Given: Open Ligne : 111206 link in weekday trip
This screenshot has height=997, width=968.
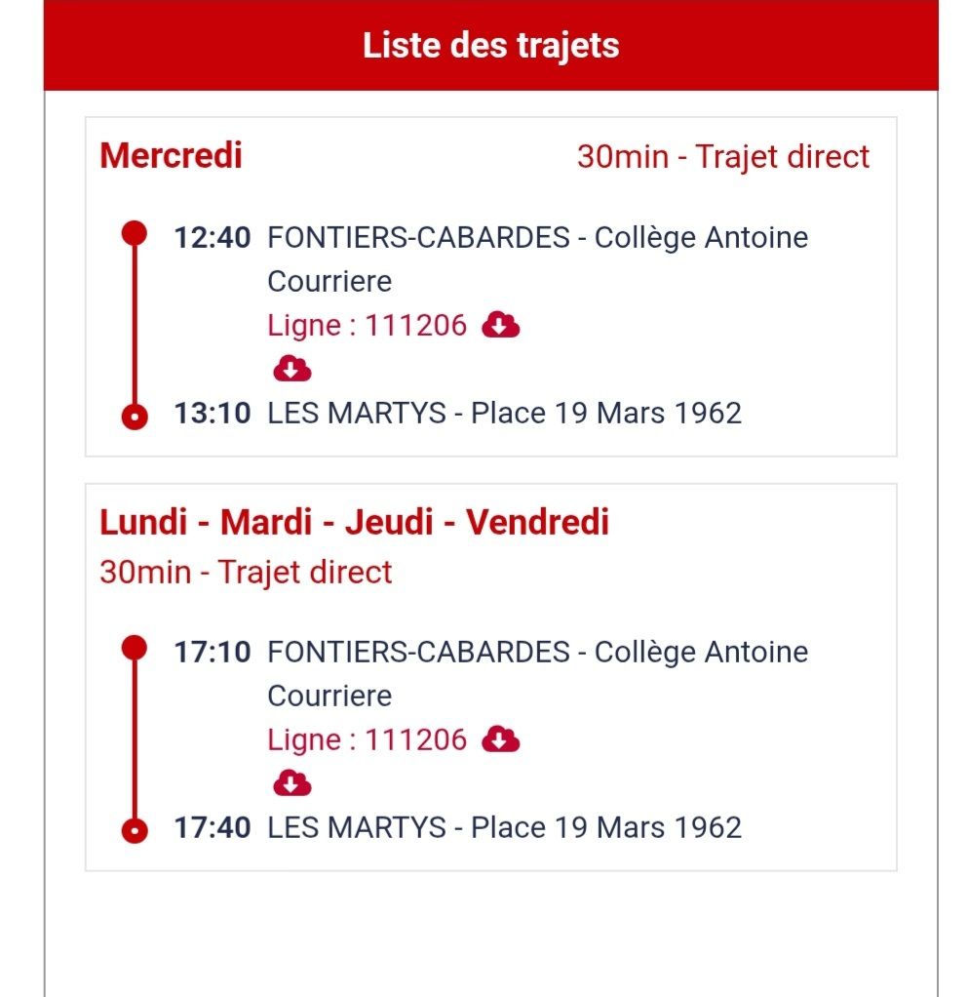Looking at the screenshot, I should [x=368, y=740].
